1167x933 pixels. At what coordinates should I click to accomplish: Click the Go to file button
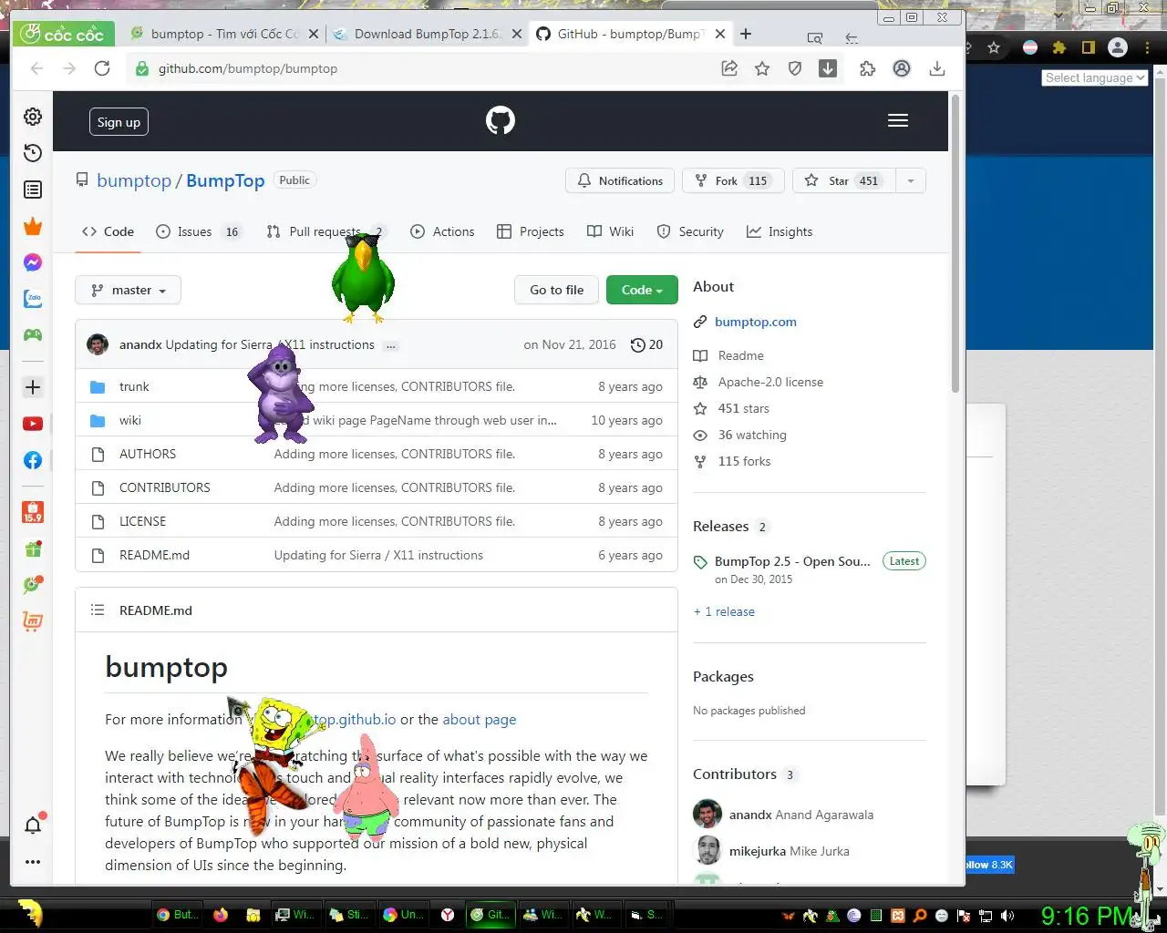[x=556, y=290]
